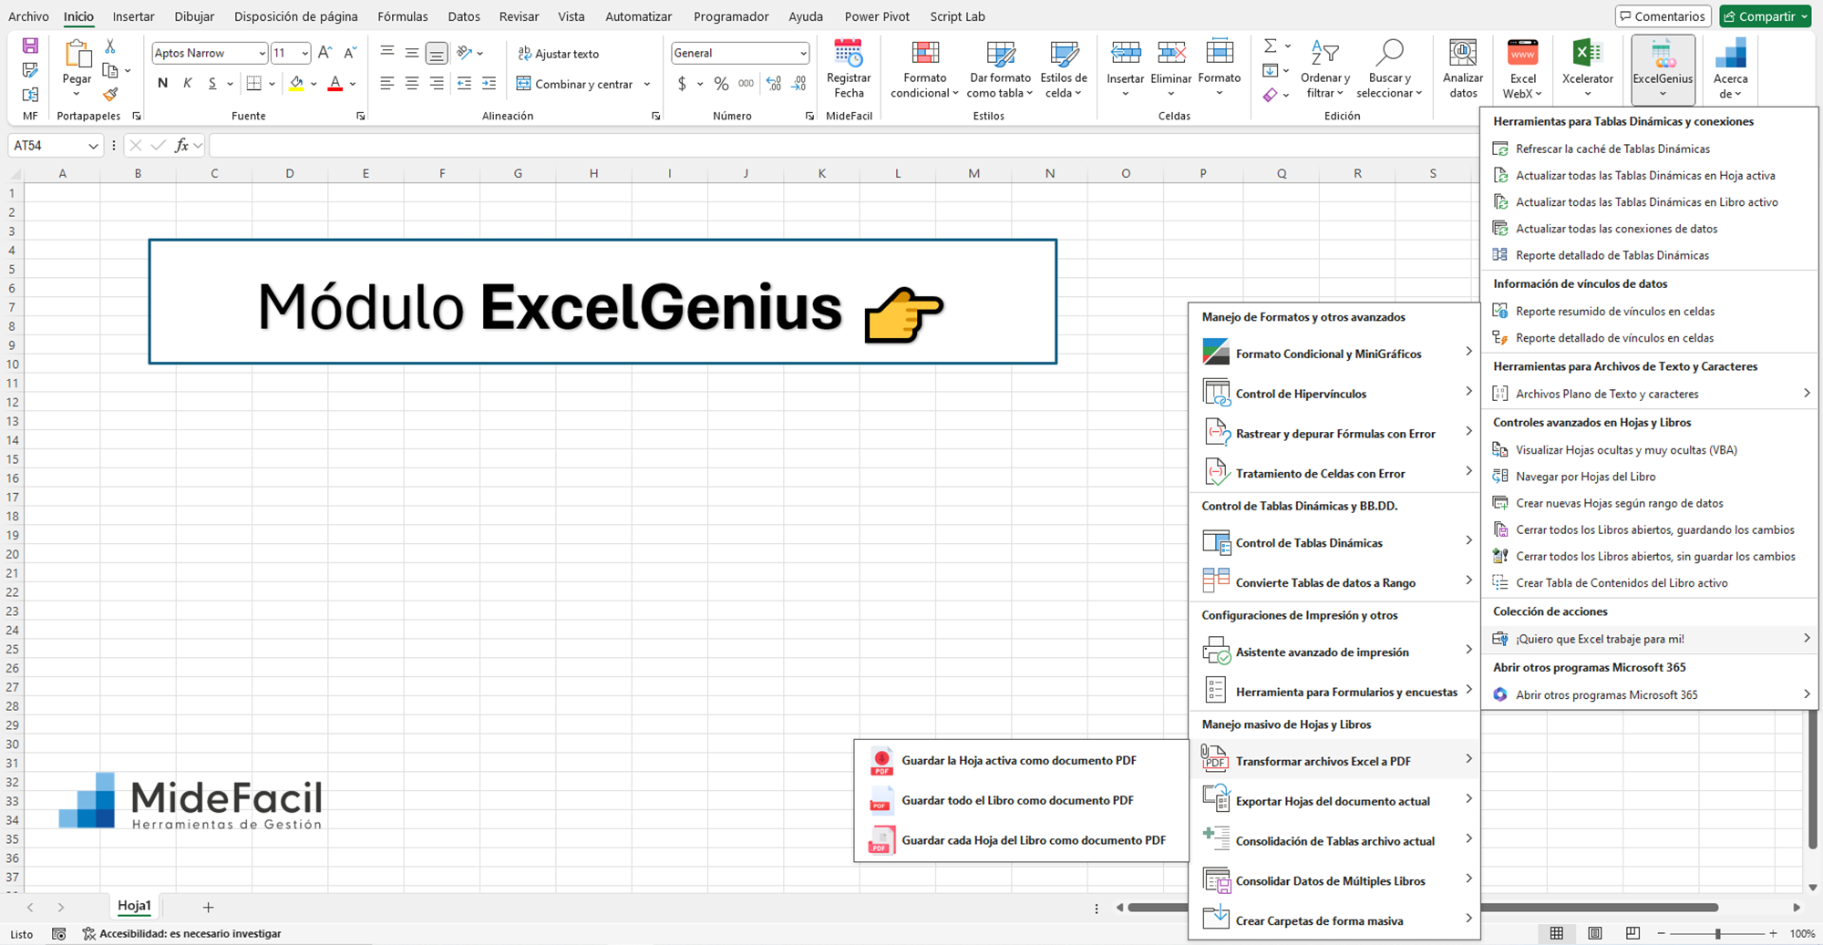Open the Datos ribbon tab
The height and width of the screenshot is (945, 1823).
[x=464, y=16]
